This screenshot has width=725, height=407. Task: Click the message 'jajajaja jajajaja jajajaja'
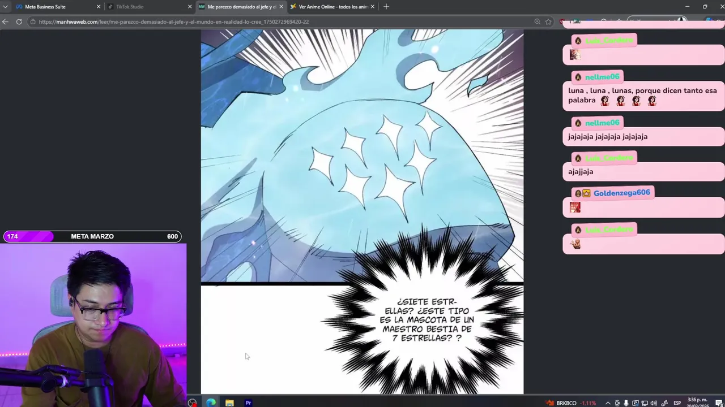(608, 136)
